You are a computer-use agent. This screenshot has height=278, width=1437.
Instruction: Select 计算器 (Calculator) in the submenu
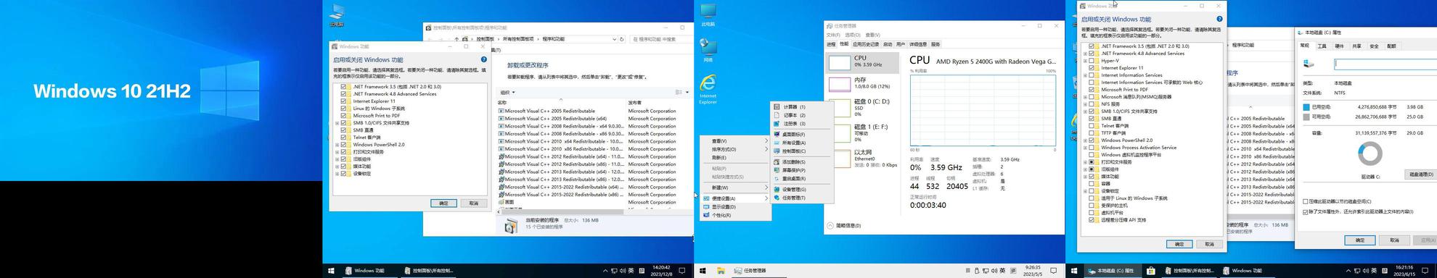point(790,106)
